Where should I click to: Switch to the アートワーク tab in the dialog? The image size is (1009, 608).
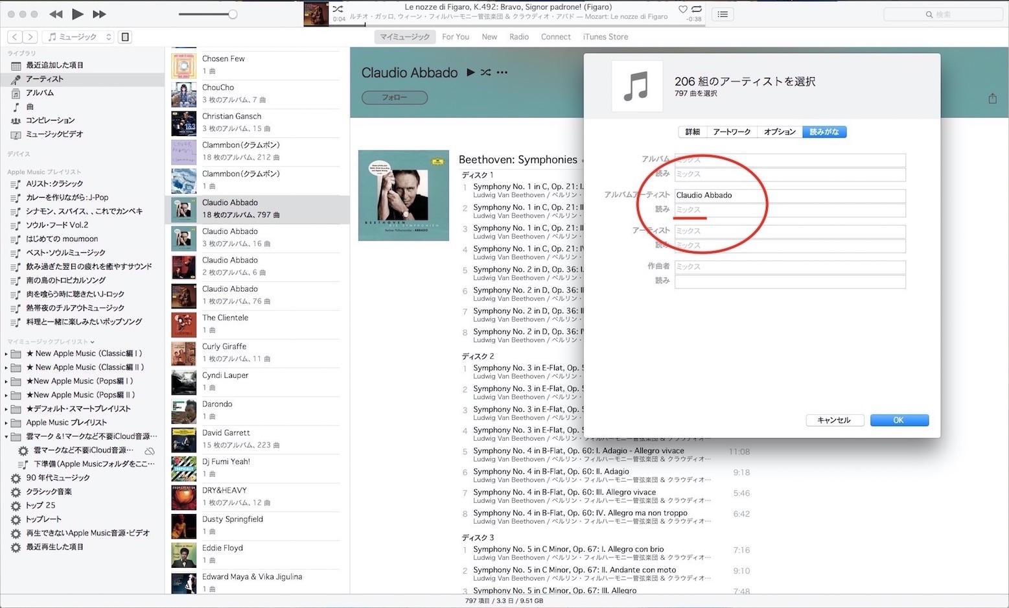pos(732,132)
